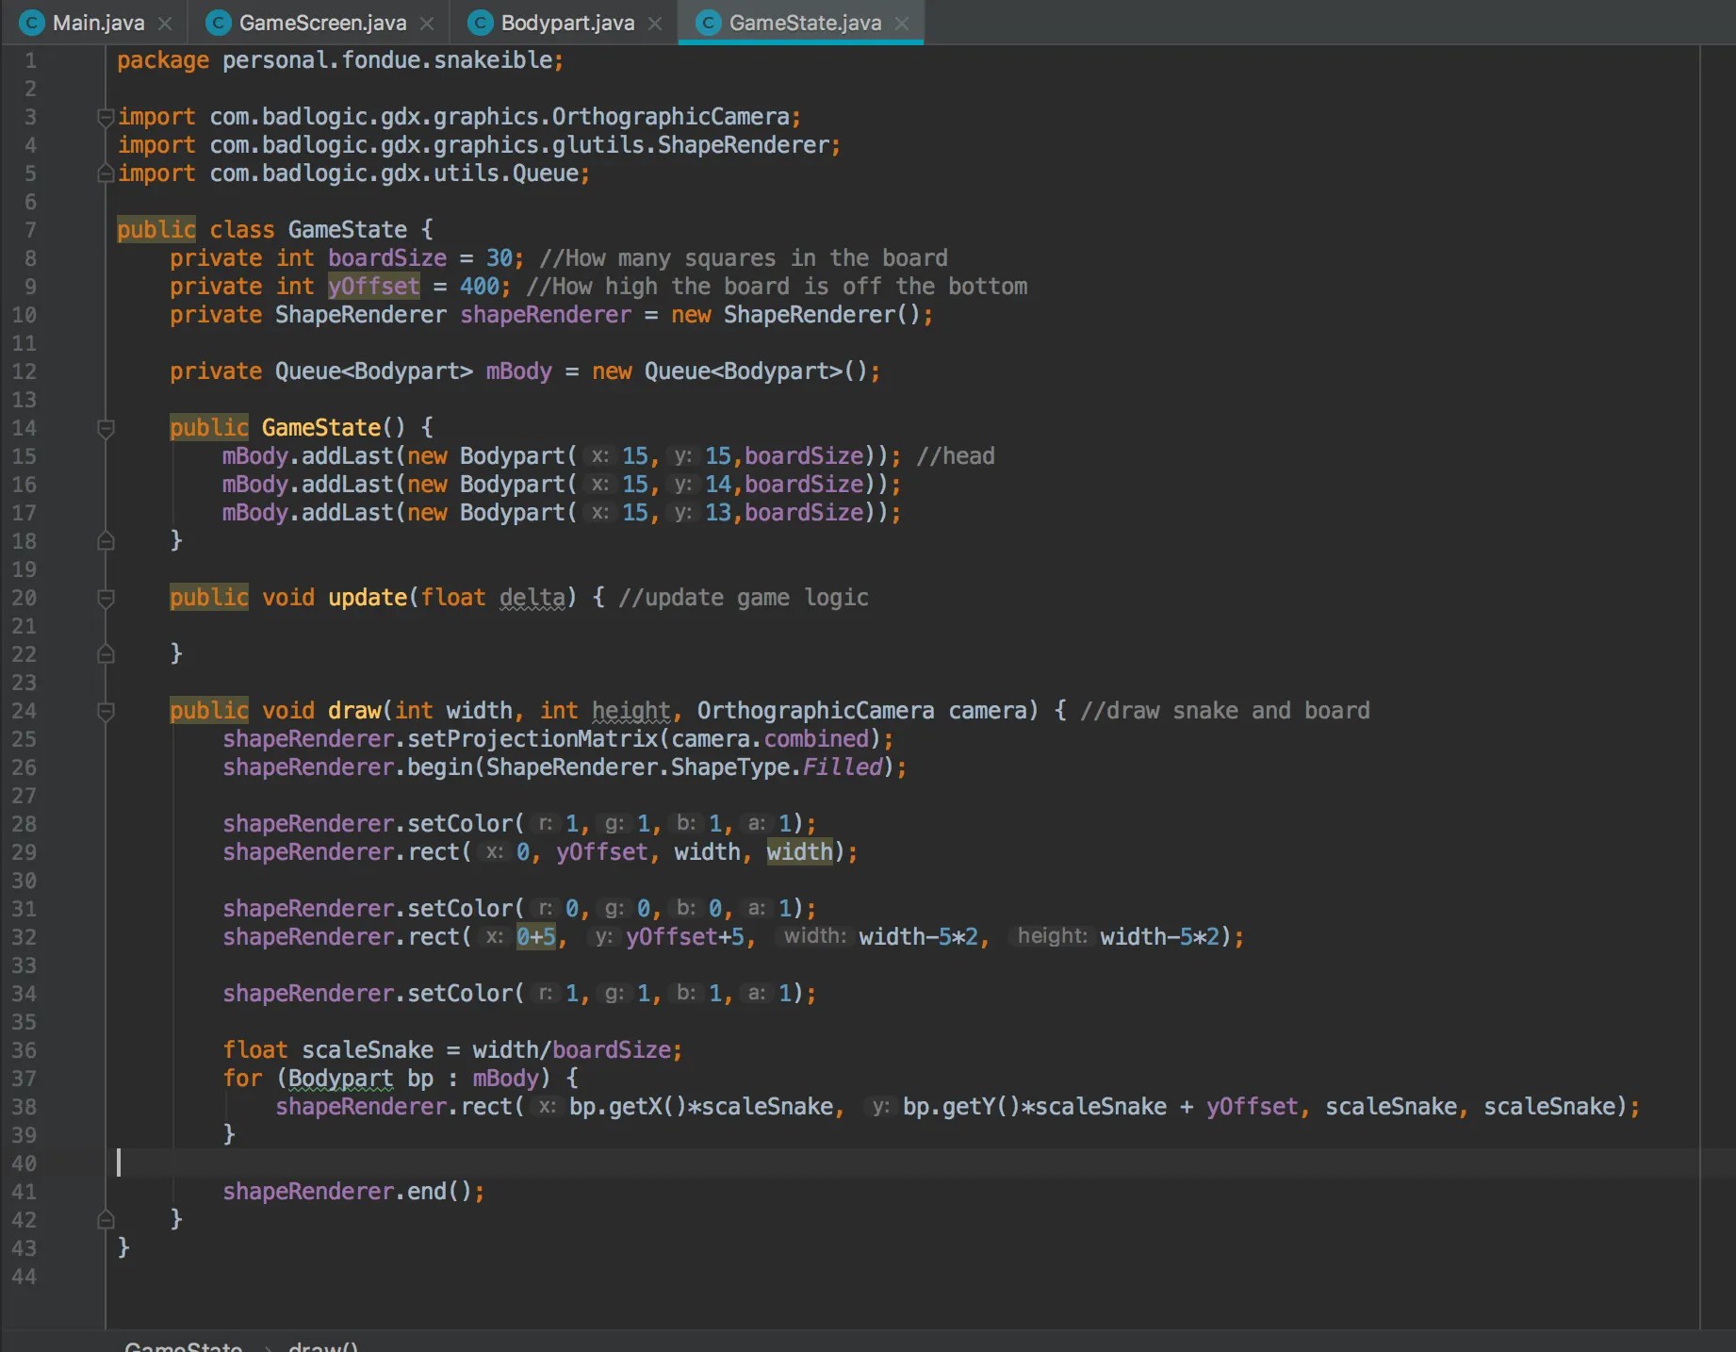Click the class icon on the GameScreen.java tab
The image size is (1736, 1352).
click(219, 23)
